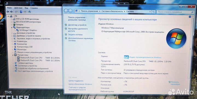Open Диспетчер устройств sidebar link
The height and width of the screenshot is (99, 197).
tap(77, 25)
